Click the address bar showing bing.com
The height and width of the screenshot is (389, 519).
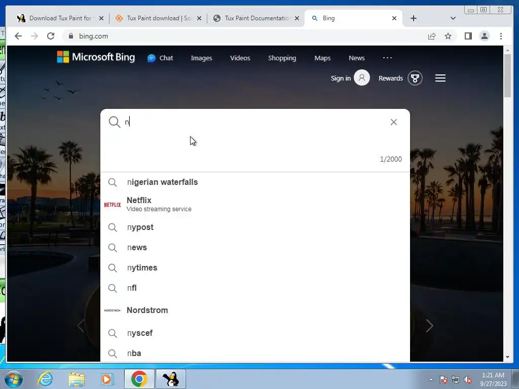(x=245, y=36)
